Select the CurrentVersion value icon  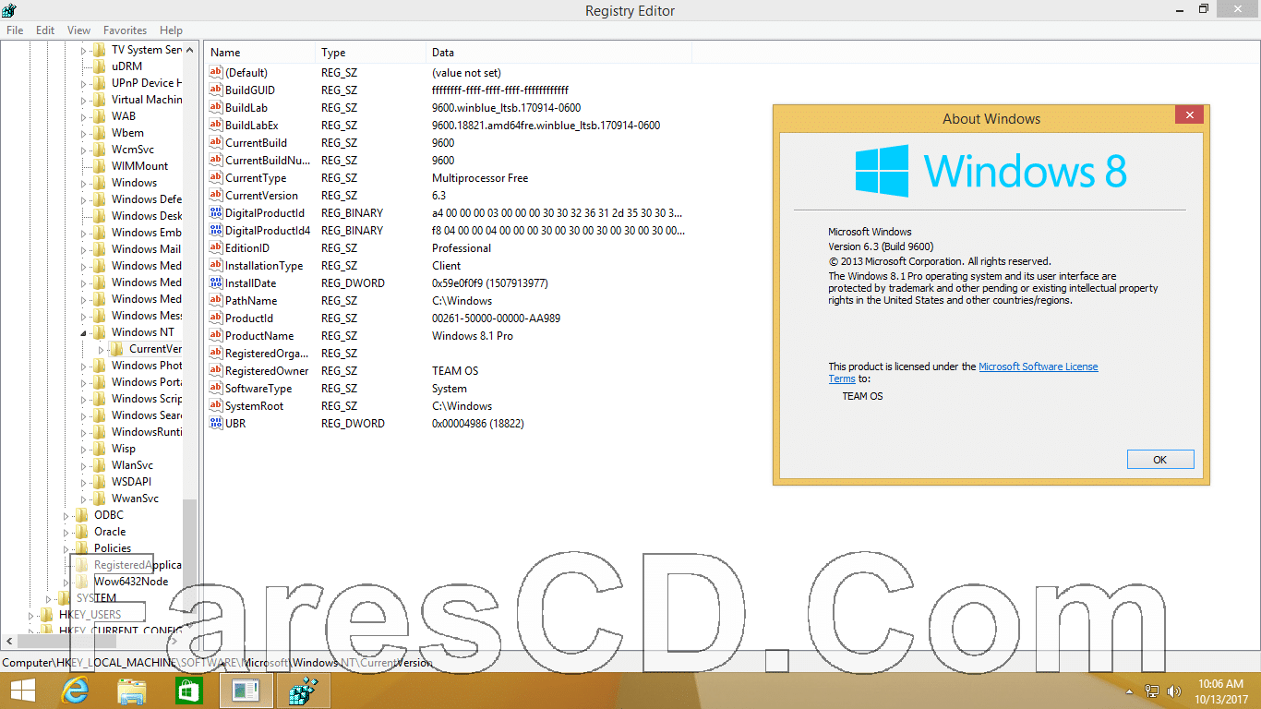[216, 195]
